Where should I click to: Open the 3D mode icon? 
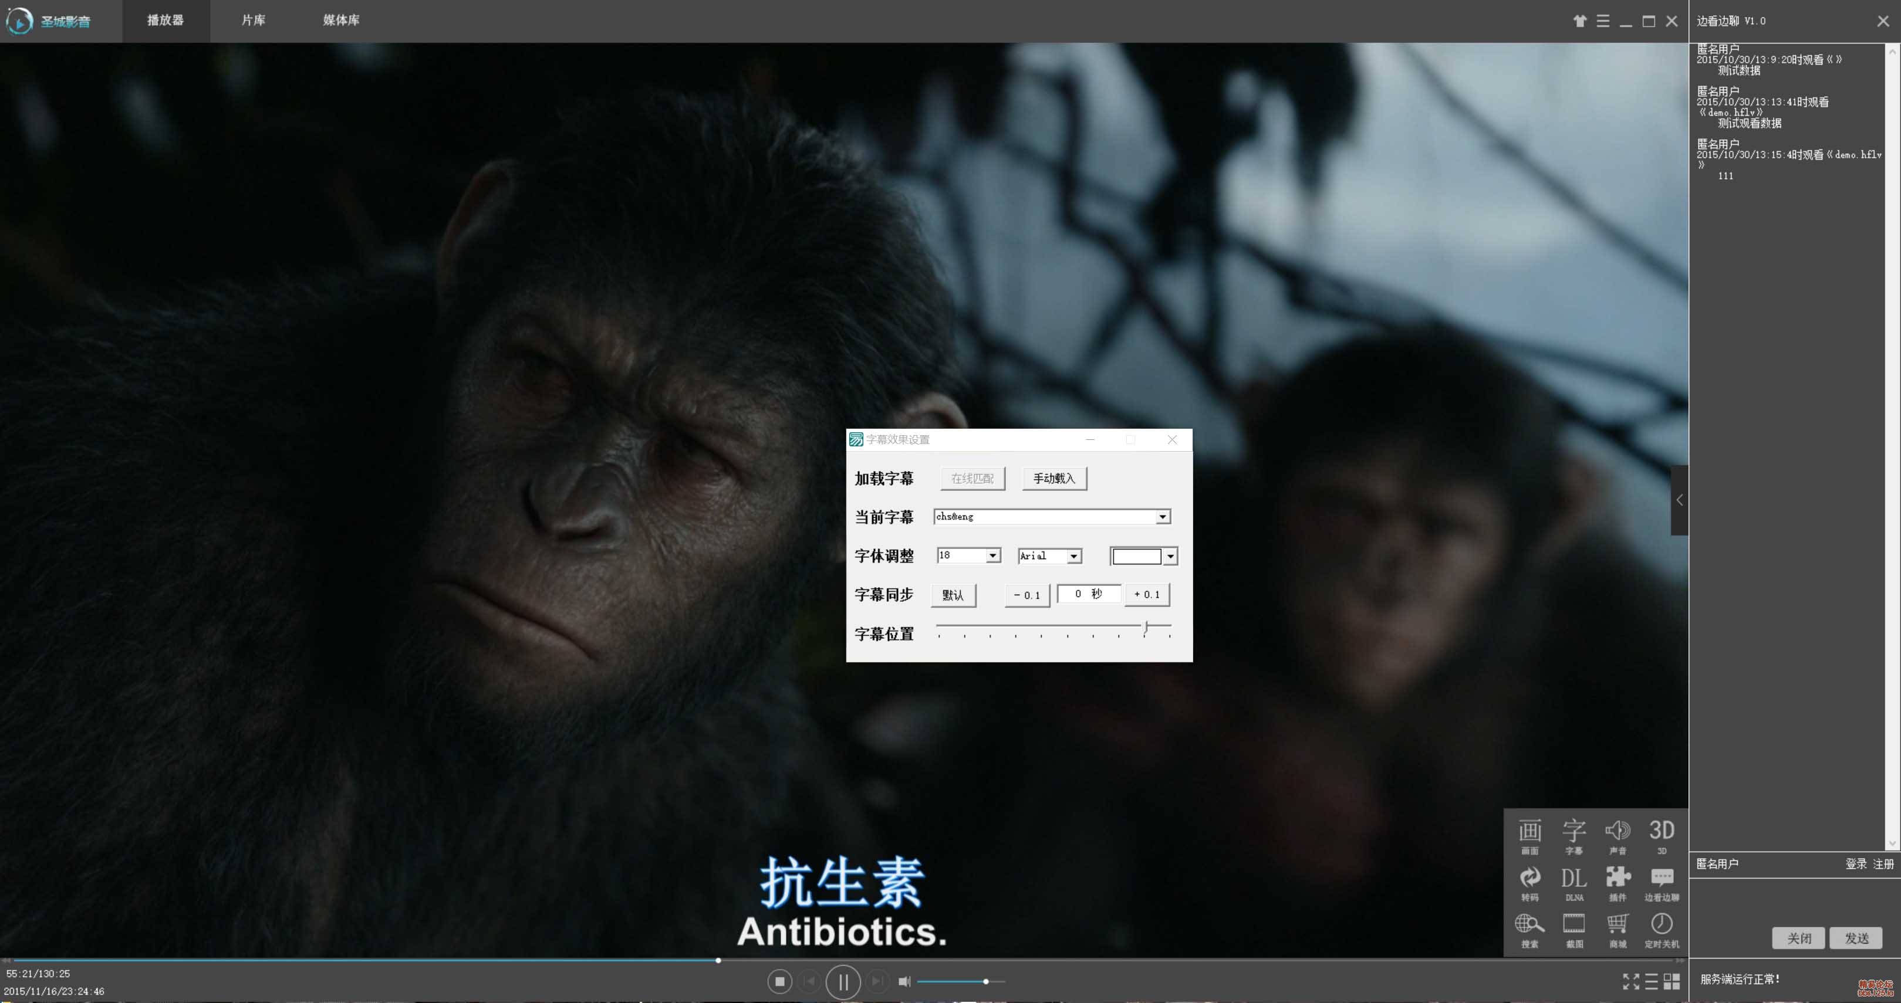click(1661, 836)
